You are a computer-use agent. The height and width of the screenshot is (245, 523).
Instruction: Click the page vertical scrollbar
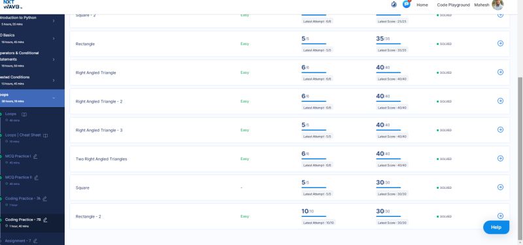pyautogui.click(x=520, y=158)
